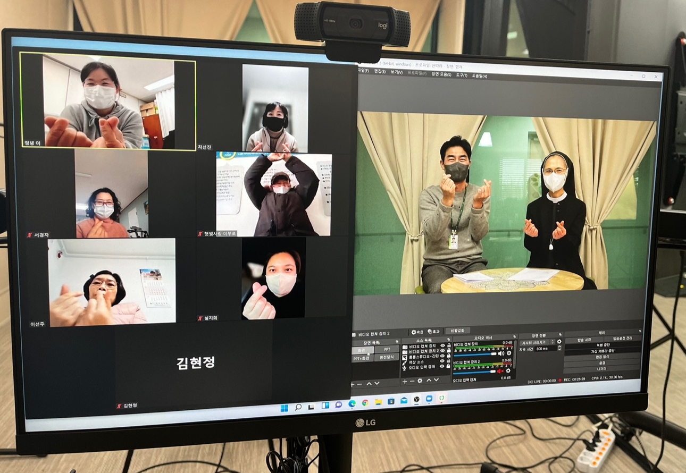Toggle lock on 비디오 캡쳐 장치 2 source
This screenshot has height=473, width=686.
[x=448, y=351]
